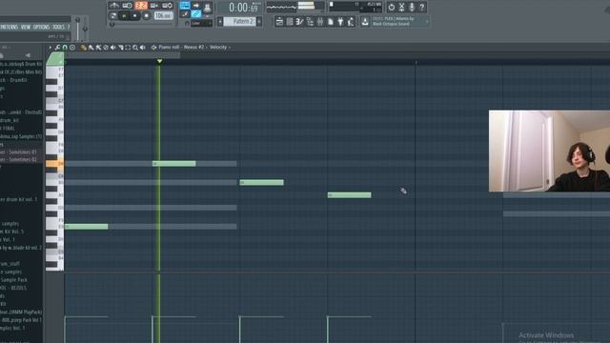Toggle loop recording button

point(168,6)
